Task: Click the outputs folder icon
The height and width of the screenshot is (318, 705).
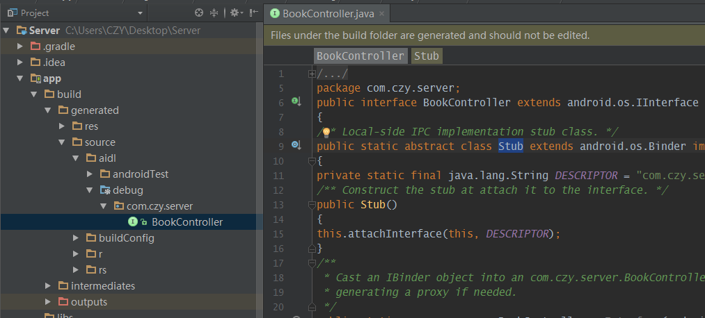Action: pyautogui.click(x=63, y=302)
